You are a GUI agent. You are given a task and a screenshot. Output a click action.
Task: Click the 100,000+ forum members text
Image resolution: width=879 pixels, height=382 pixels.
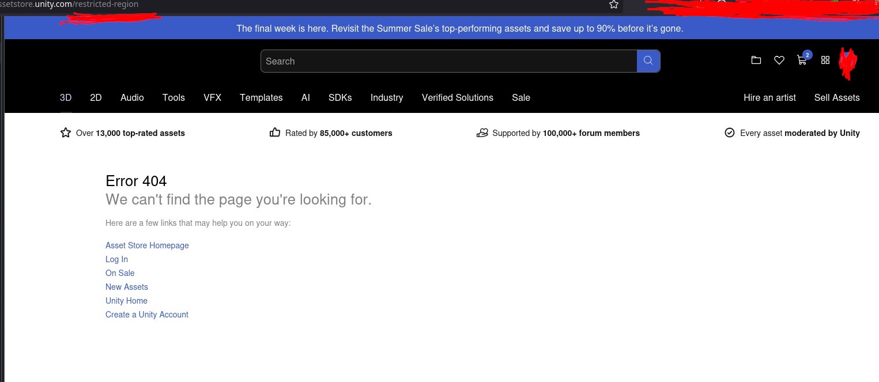[x=591, y=133]
